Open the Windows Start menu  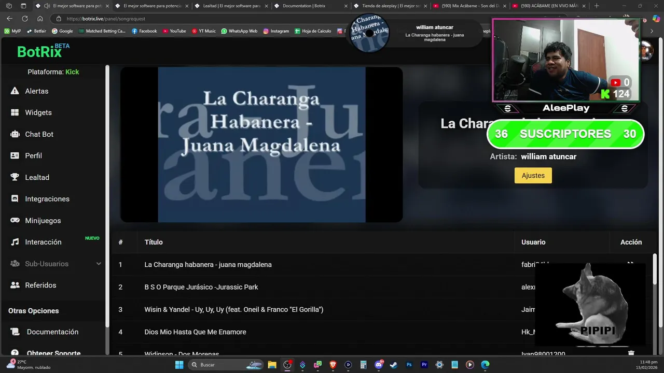click(x=179, y=365)
